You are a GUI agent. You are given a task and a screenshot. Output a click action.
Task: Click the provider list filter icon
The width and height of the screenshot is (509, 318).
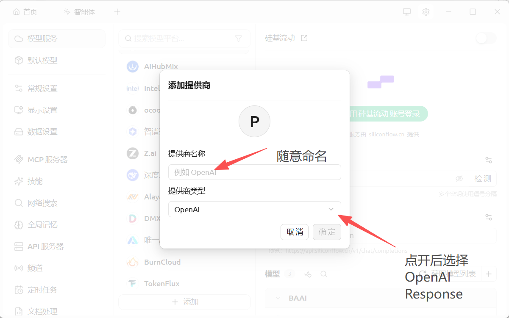(x=239, y=39)
